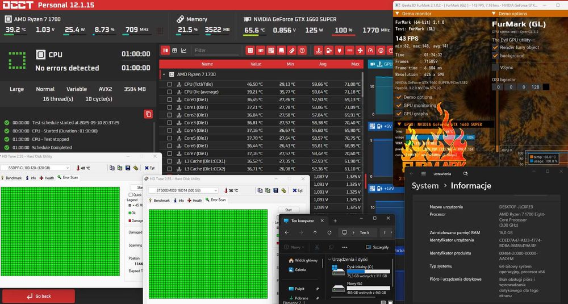Open the SSDPR-CL100-120 drive dropdown
The width and height of the screenshot is (568, 304).
click(x=35, y=168)
